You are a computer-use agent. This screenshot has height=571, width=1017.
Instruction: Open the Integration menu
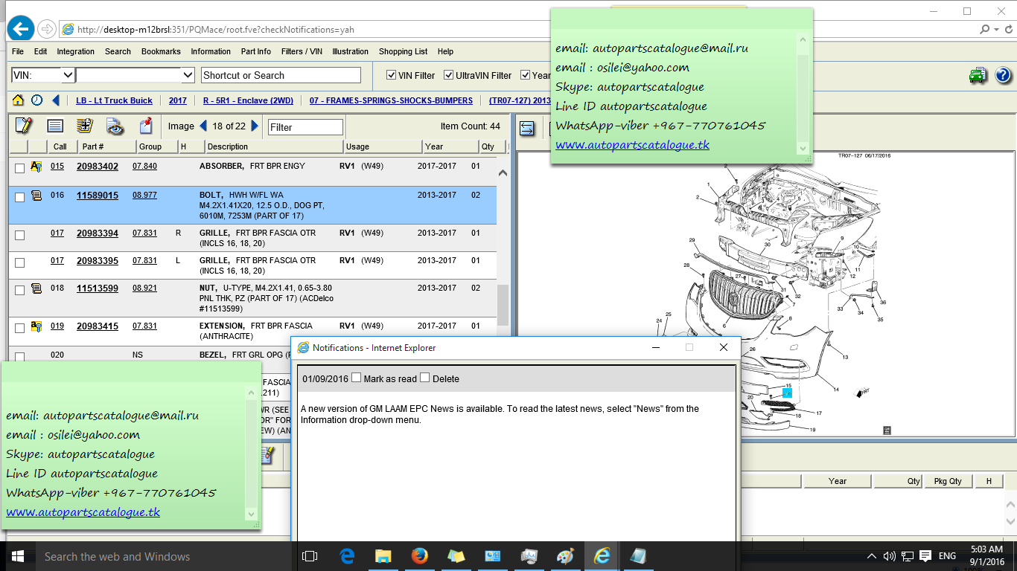(75, 51)
